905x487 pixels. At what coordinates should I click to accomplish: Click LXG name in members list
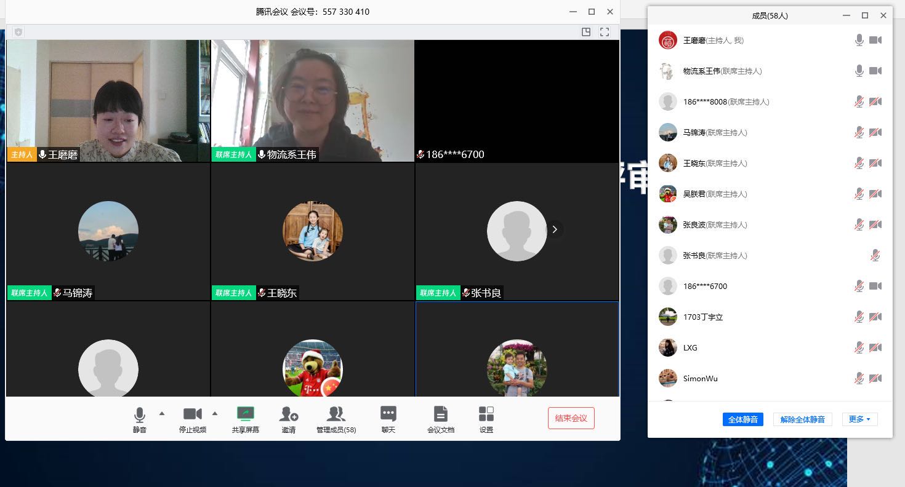[690, 347]
